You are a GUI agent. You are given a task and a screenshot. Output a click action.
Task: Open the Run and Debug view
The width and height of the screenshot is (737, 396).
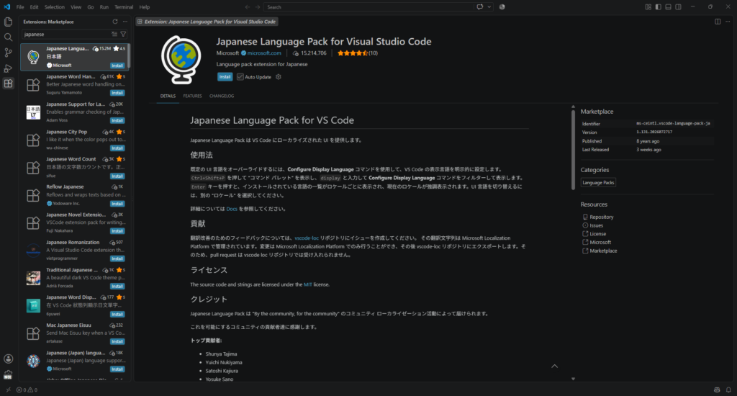tap(8, 68)
